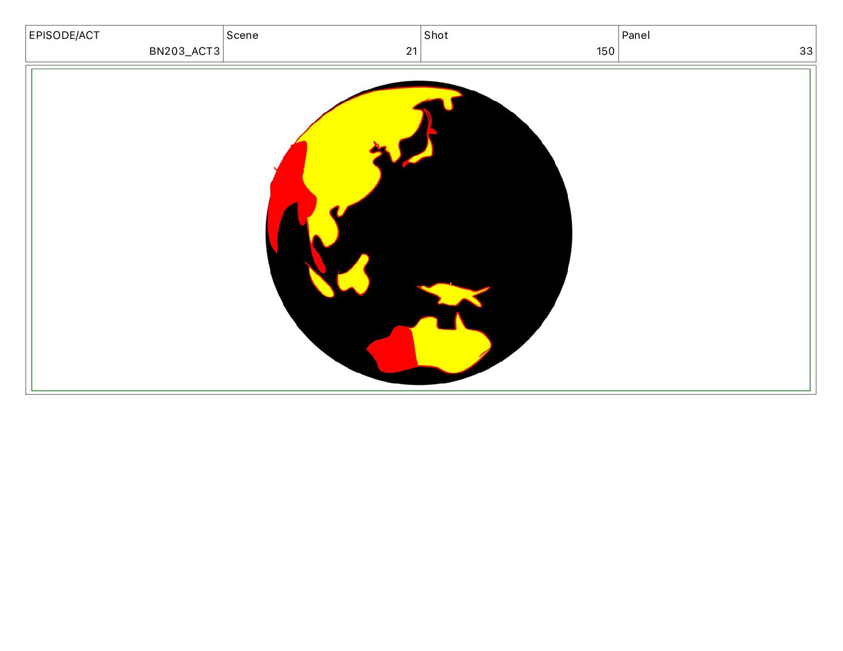Click the Panel header label
Screen dimensions: 843x651
pos(636,36)
